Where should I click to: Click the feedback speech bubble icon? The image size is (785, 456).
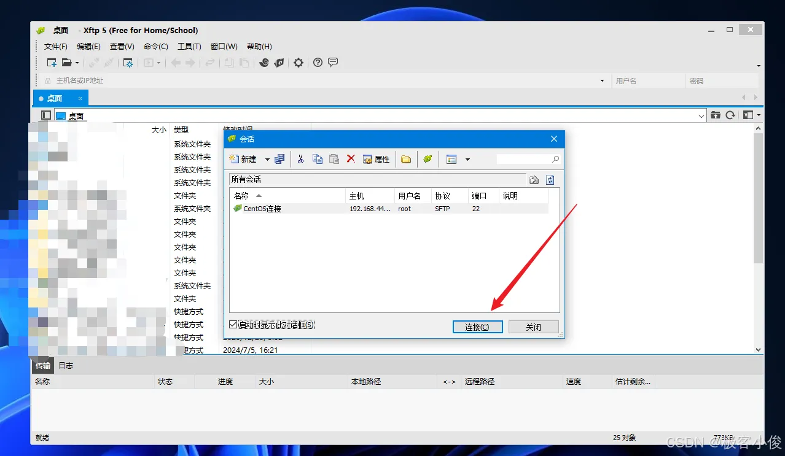pos(333,63)
